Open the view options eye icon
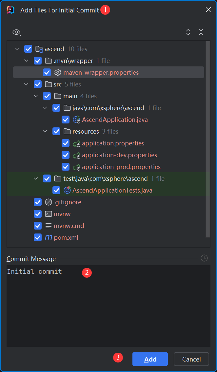This screenshot has height=372, width=217. (16, 32)
